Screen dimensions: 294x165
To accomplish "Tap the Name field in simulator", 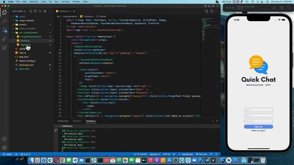I will point(258,110).
